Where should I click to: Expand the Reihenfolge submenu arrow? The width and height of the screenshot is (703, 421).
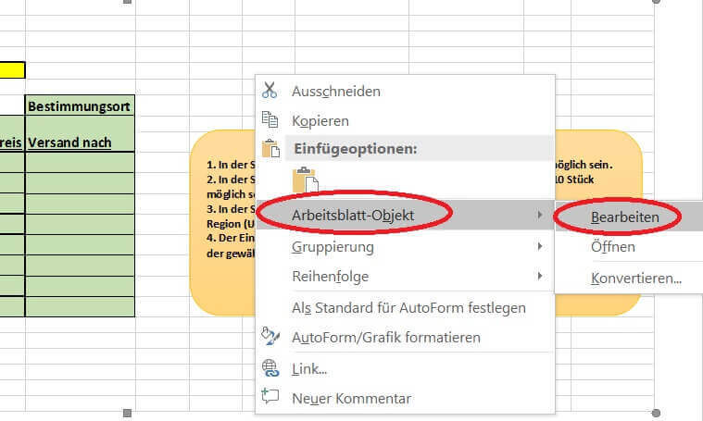coord(540,276)
